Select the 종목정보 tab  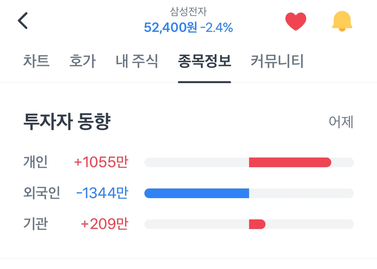(204, 61)
